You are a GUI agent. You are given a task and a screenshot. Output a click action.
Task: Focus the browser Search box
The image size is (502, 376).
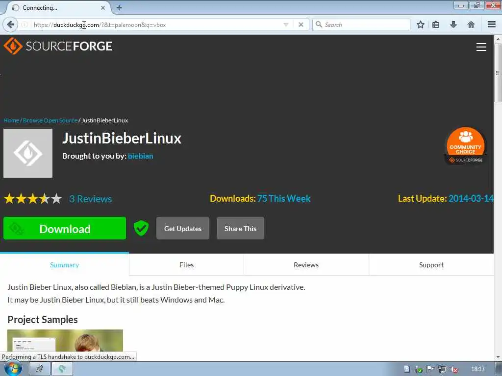coord(361,24)
